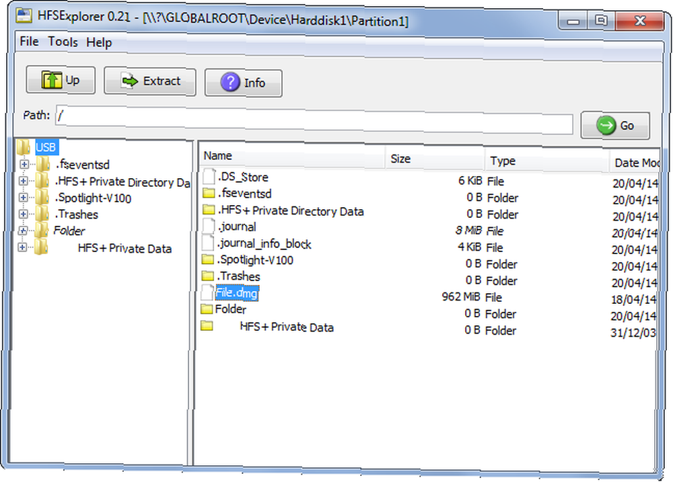This screenshot has height=482, width=673.
Task: Expand the .Trashes tree node
Action: (23, 214)
